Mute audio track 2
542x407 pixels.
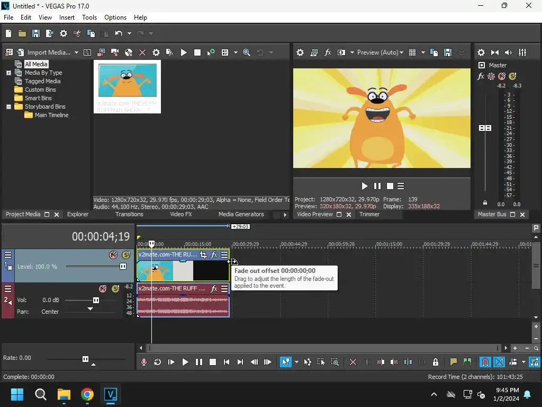[x=103, y=289]
